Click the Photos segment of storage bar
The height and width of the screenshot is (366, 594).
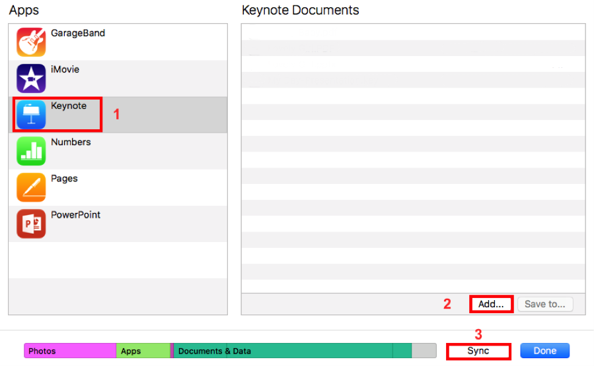(70, 351)
